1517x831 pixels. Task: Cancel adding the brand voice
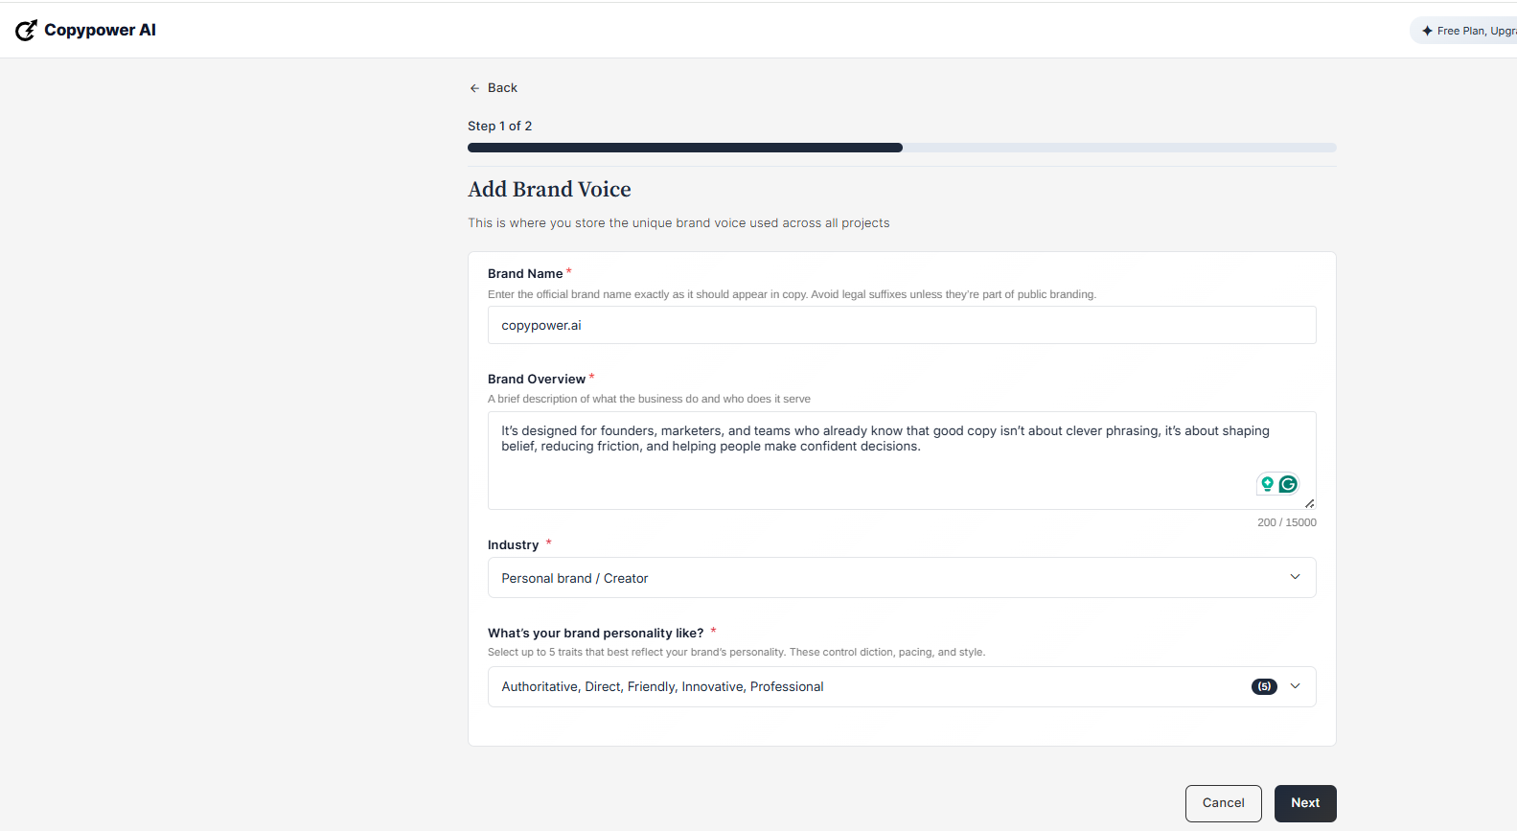1224,803
